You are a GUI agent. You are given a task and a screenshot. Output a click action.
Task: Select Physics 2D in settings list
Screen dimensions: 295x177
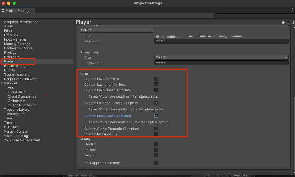tap(13, 57)
